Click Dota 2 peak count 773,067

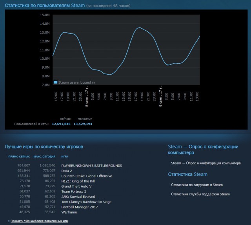[x=49, y=170]
